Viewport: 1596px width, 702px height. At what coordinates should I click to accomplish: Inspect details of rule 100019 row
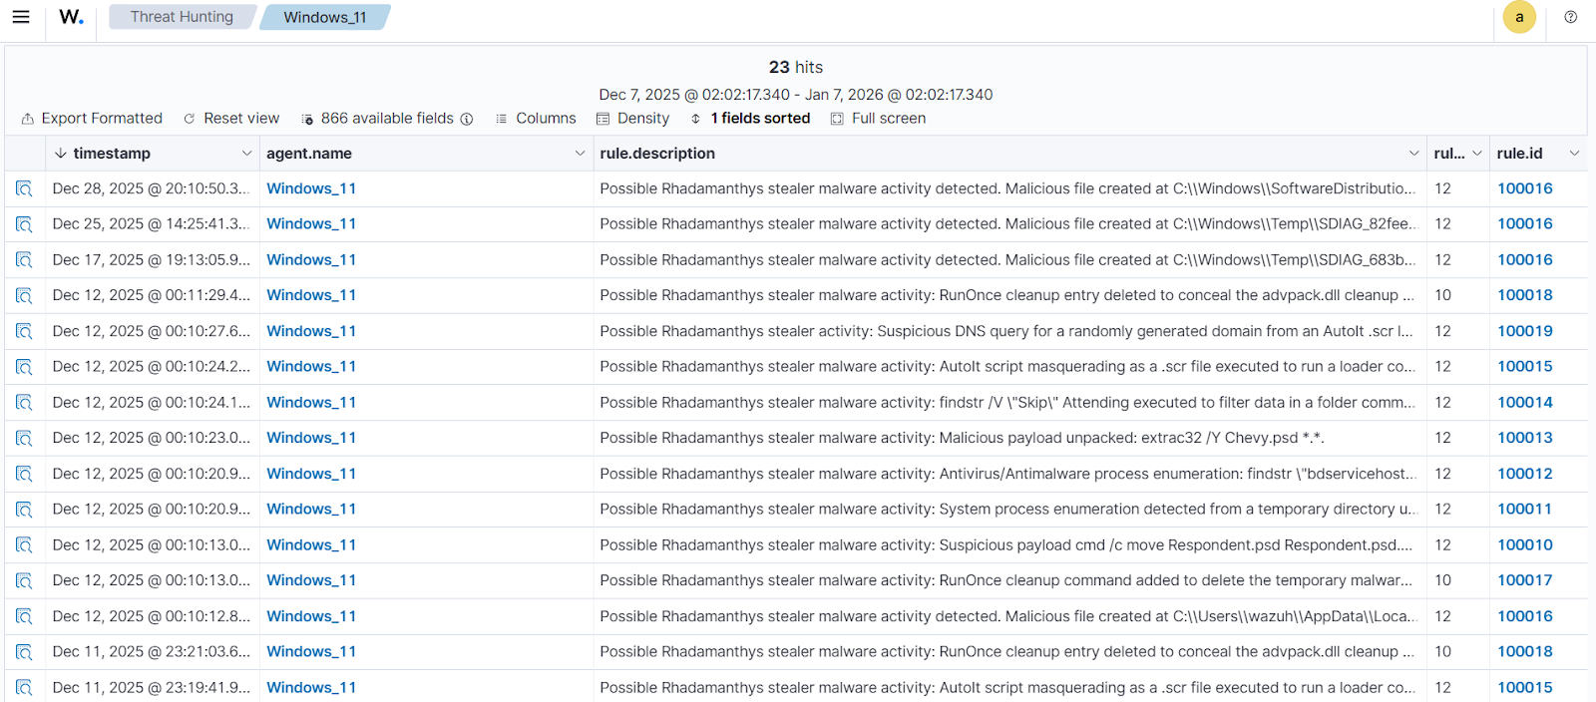(x=24, y=331)
